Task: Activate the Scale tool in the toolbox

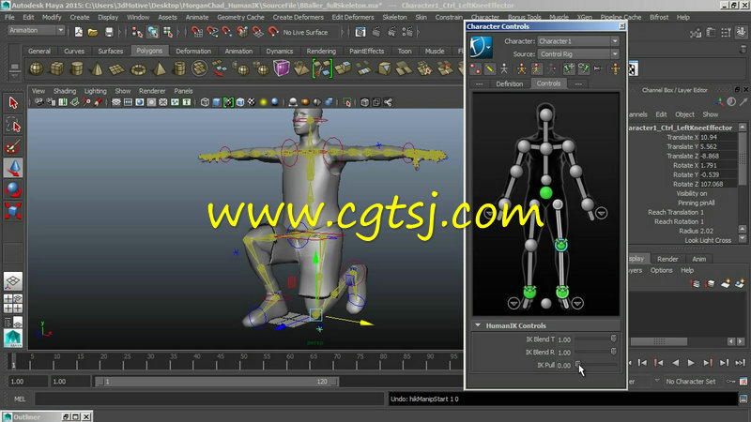Action: pos(13,210)
